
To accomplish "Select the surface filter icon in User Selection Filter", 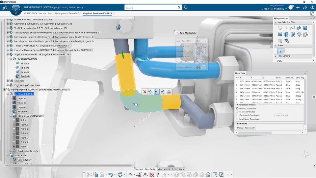I will [x=299, y=28].
